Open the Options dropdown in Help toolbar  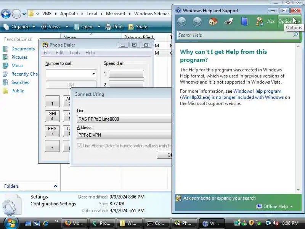(289, 21)
